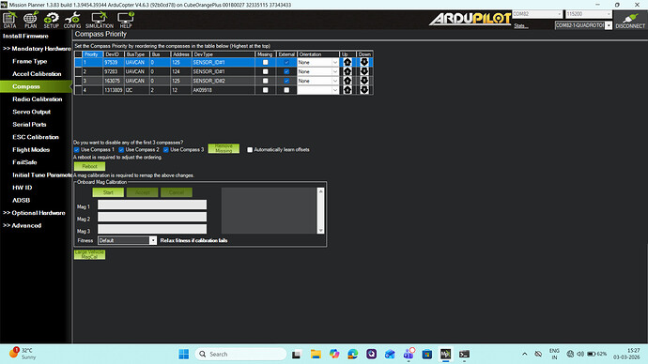Open the CONFIG tuning icon
Image resolution: width=648 pixels, height=364 pixels.
[x=72, y=20]
